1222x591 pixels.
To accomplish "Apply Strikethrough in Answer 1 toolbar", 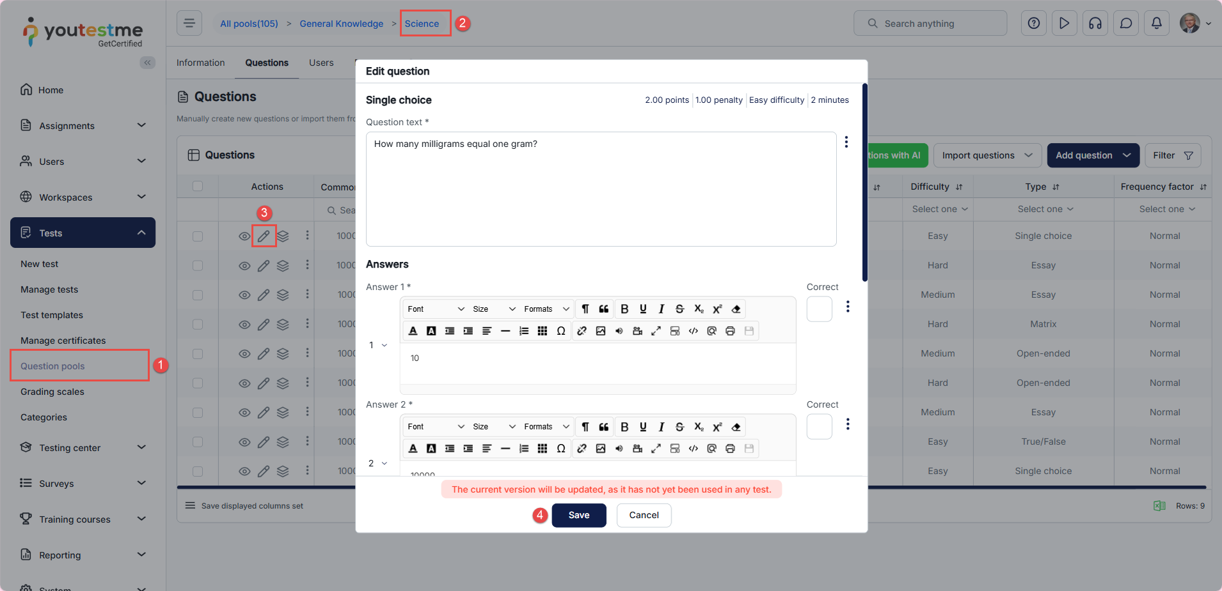I will [680, 309].
